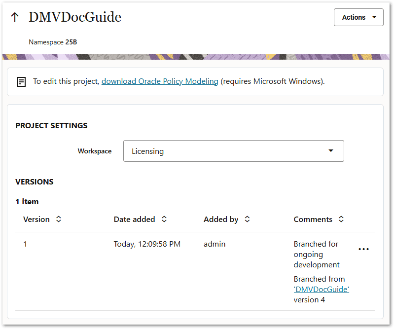Image resolution: width=394 pixels, height=329 pixels.
Task: Follow the download Oracle Policy Modeling link
Action: click(x=160, y=81)
